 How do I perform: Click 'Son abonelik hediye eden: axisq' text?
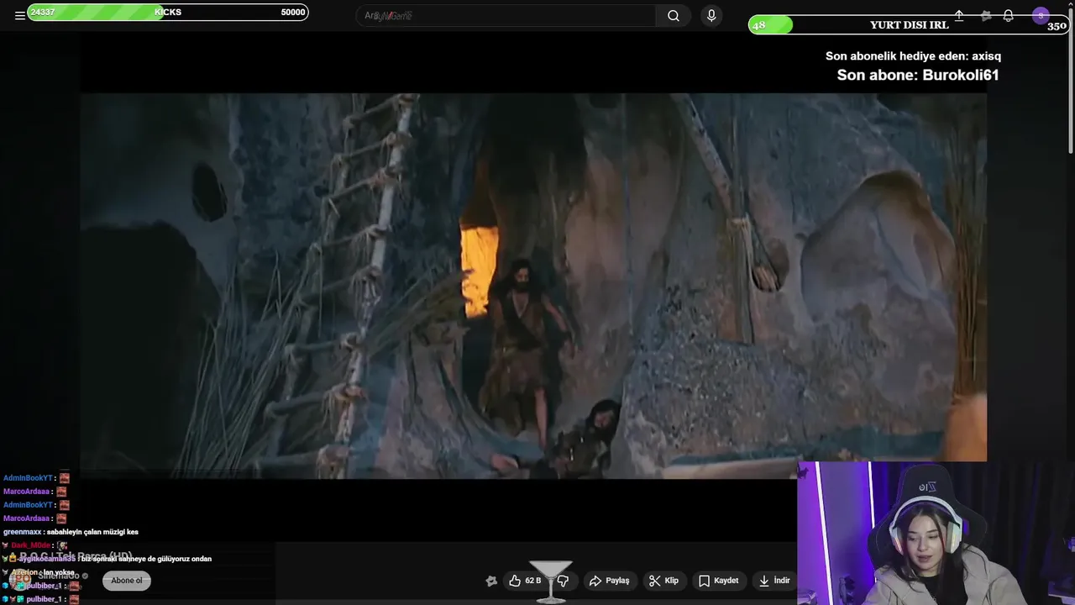(x=913, y=56)
